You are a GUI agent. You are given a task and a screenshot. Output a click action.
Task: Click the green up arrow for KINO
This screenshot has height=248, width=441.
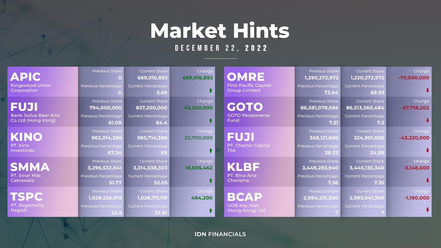(211, 150)
